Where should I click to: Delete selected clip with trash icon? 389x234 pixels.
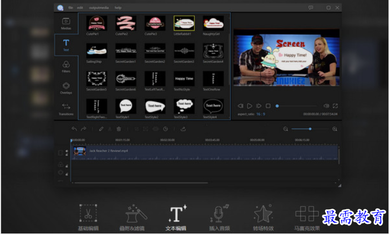point(119,129)
